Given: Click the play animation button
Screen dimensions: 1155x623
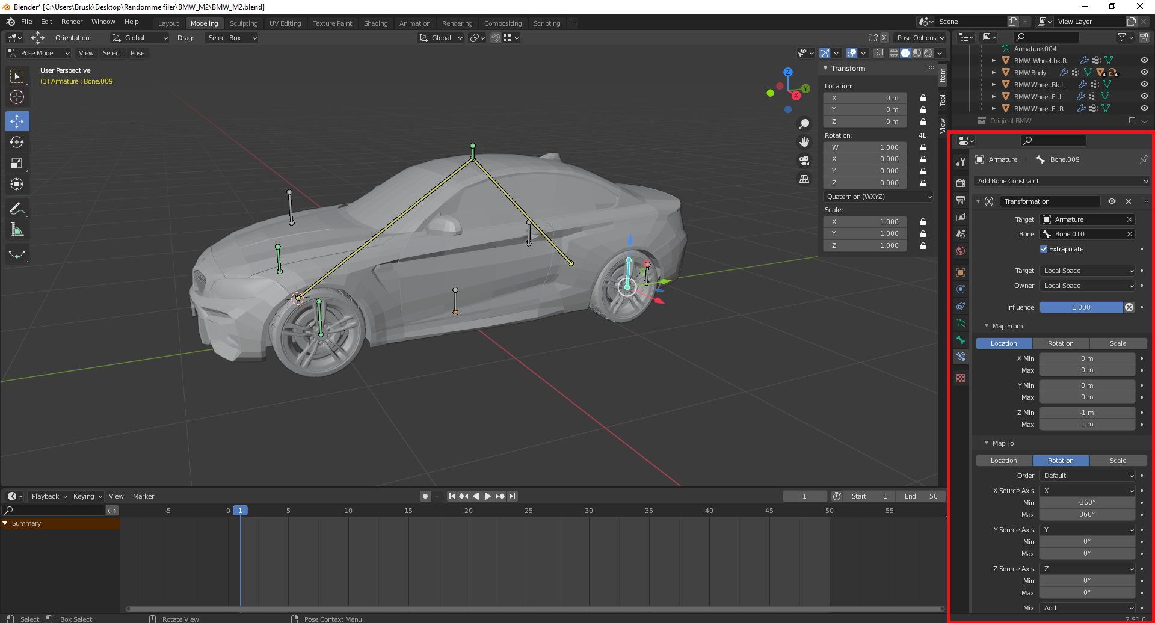Looking at the screenshot, I should point(488,496).
